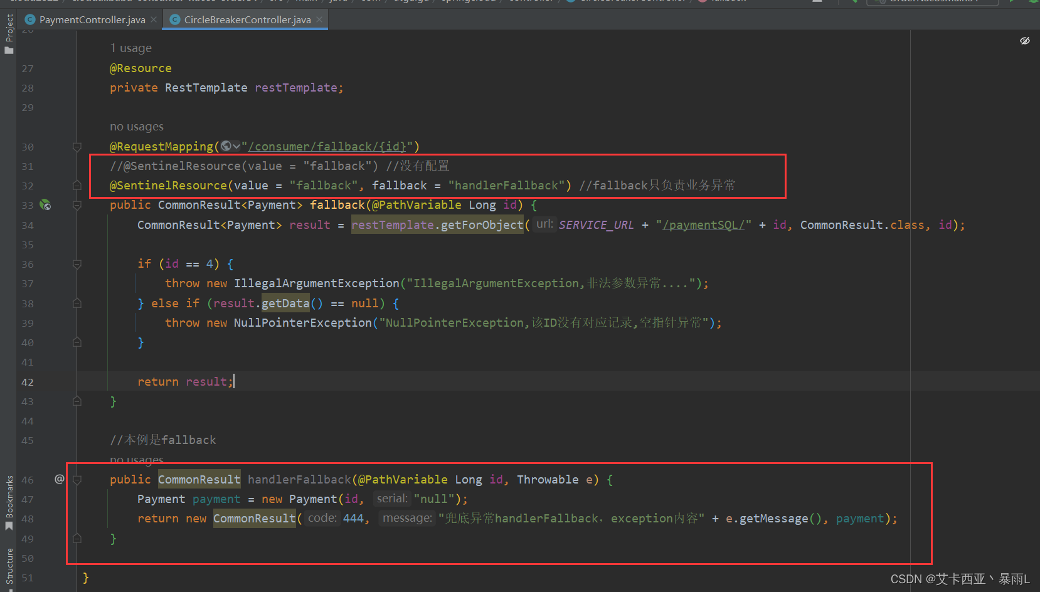The image size is (1040, 592).
Task: Click the 'message:' parameter hint on line 48
Action: pos(407,518)
